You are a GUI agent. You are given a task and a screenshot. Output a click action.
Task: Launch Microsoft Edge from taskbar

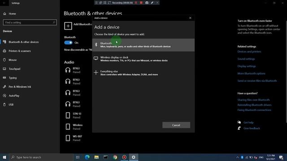87,157
